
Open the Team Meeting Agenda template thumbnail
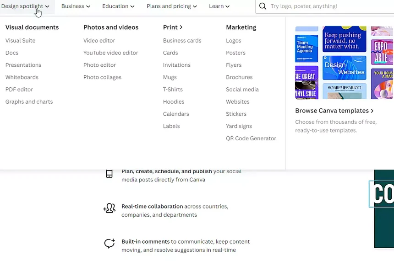point(306,48)
